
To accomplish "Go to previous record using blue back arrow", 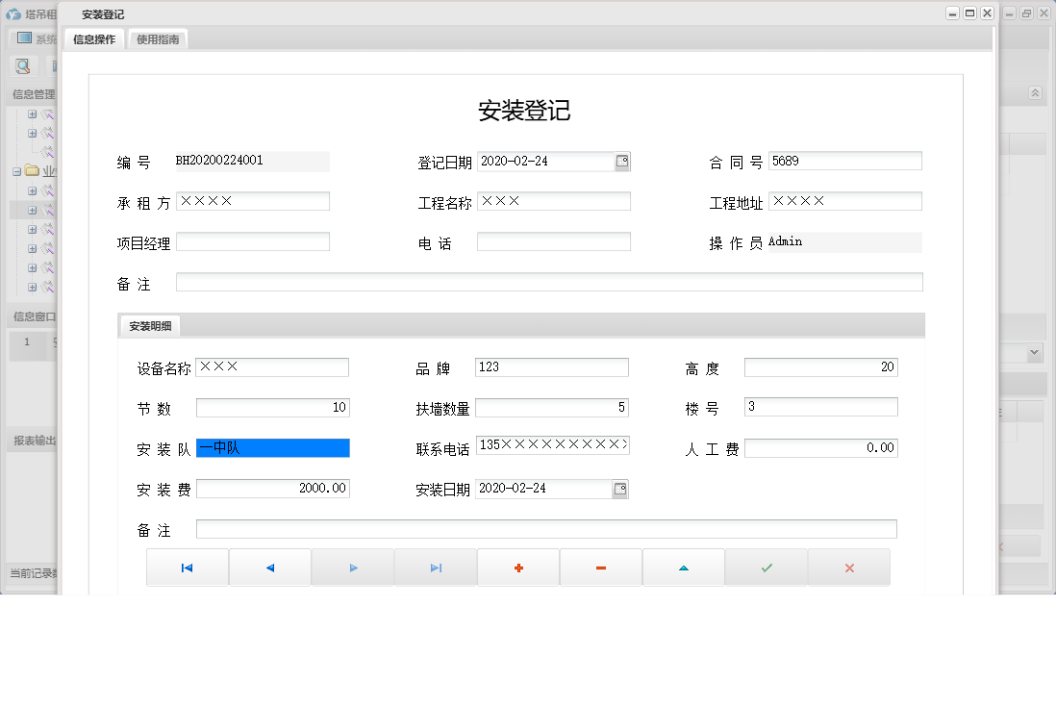I will coord(270,568).
